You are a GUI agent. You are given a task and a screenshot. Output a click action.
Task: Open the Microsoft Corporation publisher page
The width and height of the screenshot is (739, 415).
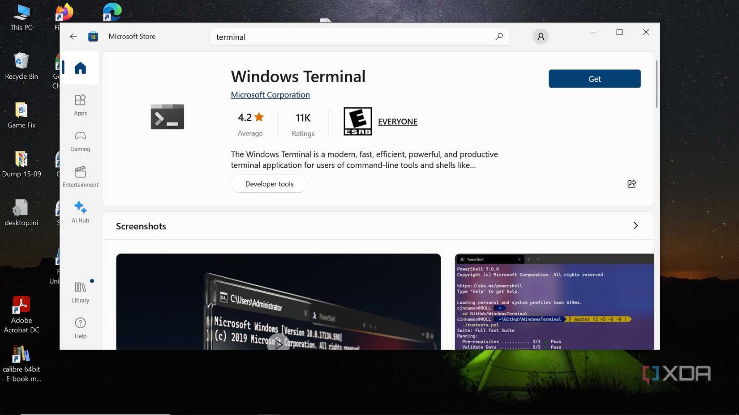coord(270,95)
